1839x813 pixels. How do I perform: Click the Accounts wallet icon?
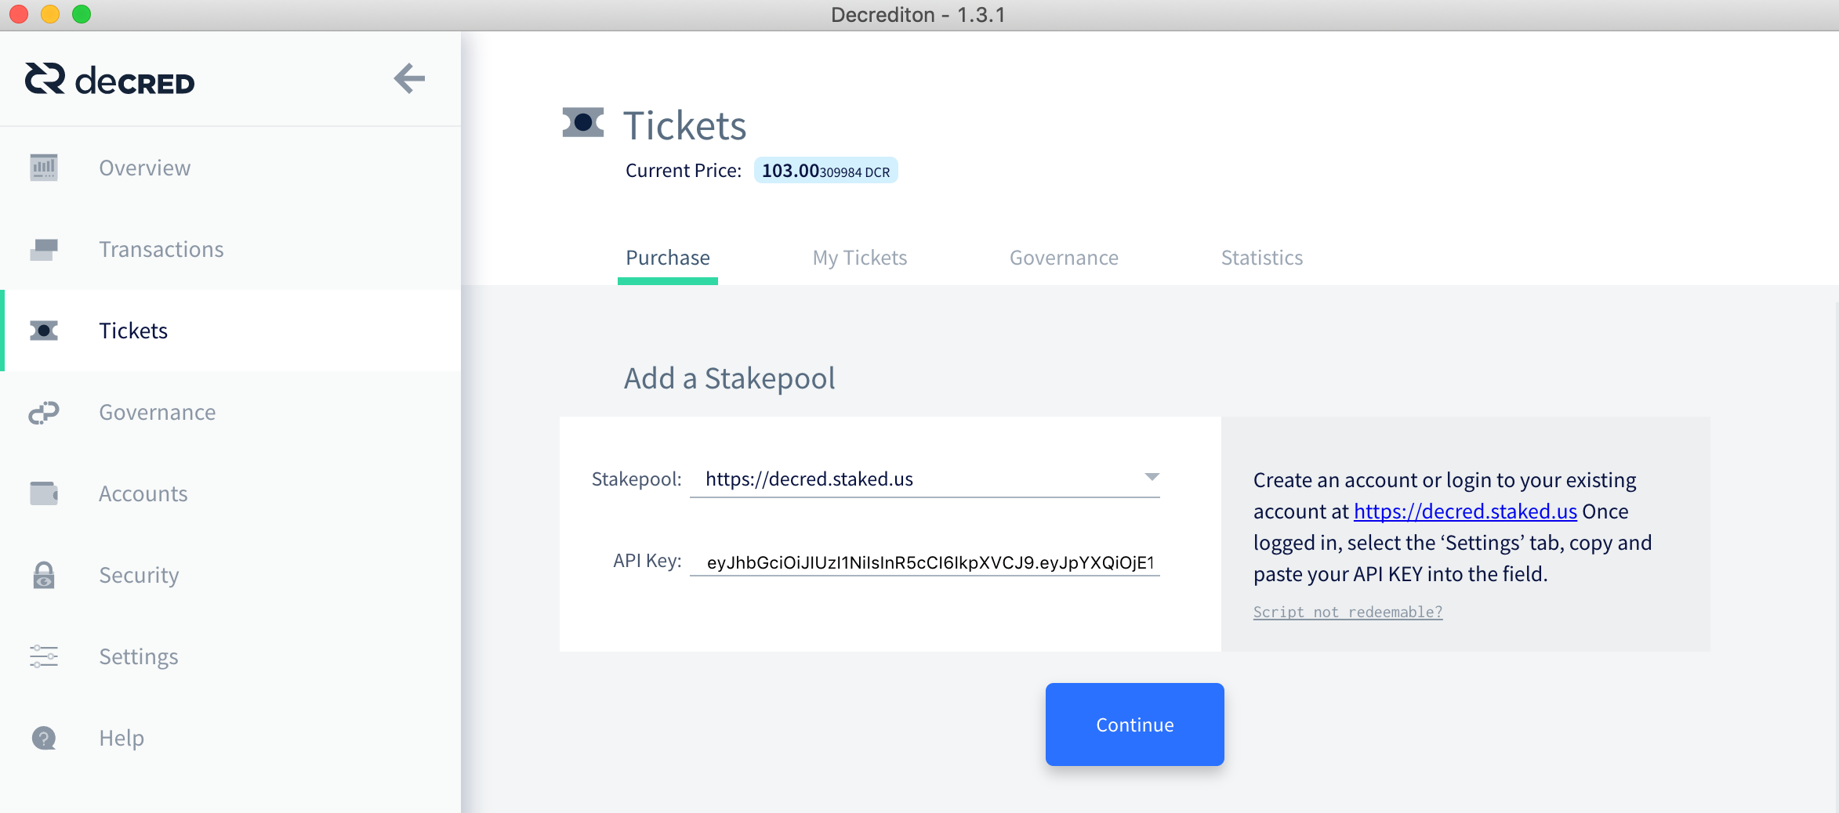coord(44,493)
